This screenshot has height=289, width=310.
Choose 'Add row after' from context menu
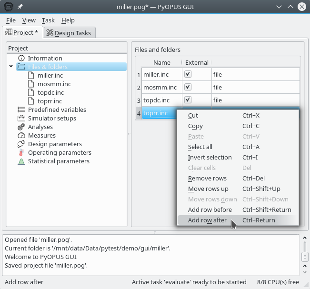(x=207, y=220)
